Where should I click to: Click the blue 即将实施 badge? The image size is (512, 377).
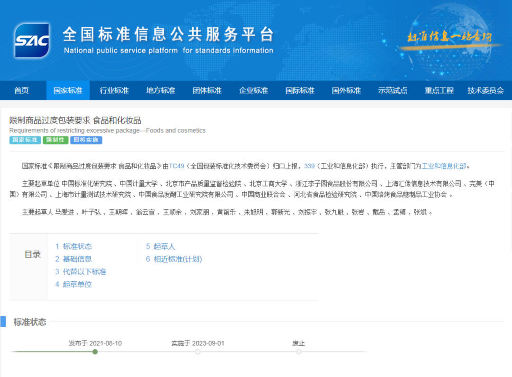(86, 140)
